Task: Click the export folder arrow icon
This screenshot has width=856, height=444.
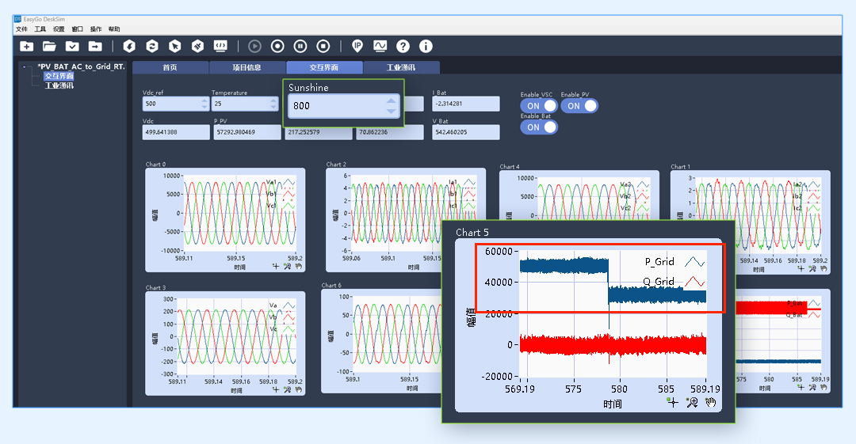Action: (x=95, y=47)
